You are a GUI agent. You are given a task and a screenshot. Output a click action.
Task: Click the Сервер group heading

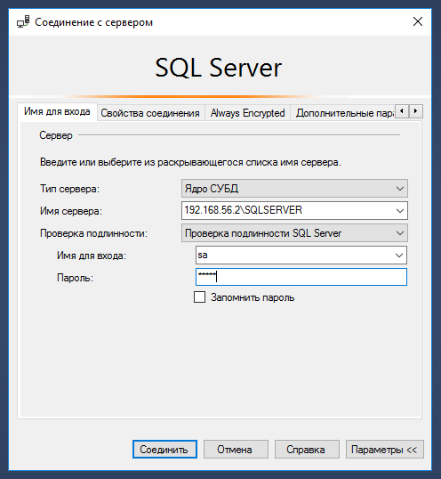coord(56,135)
